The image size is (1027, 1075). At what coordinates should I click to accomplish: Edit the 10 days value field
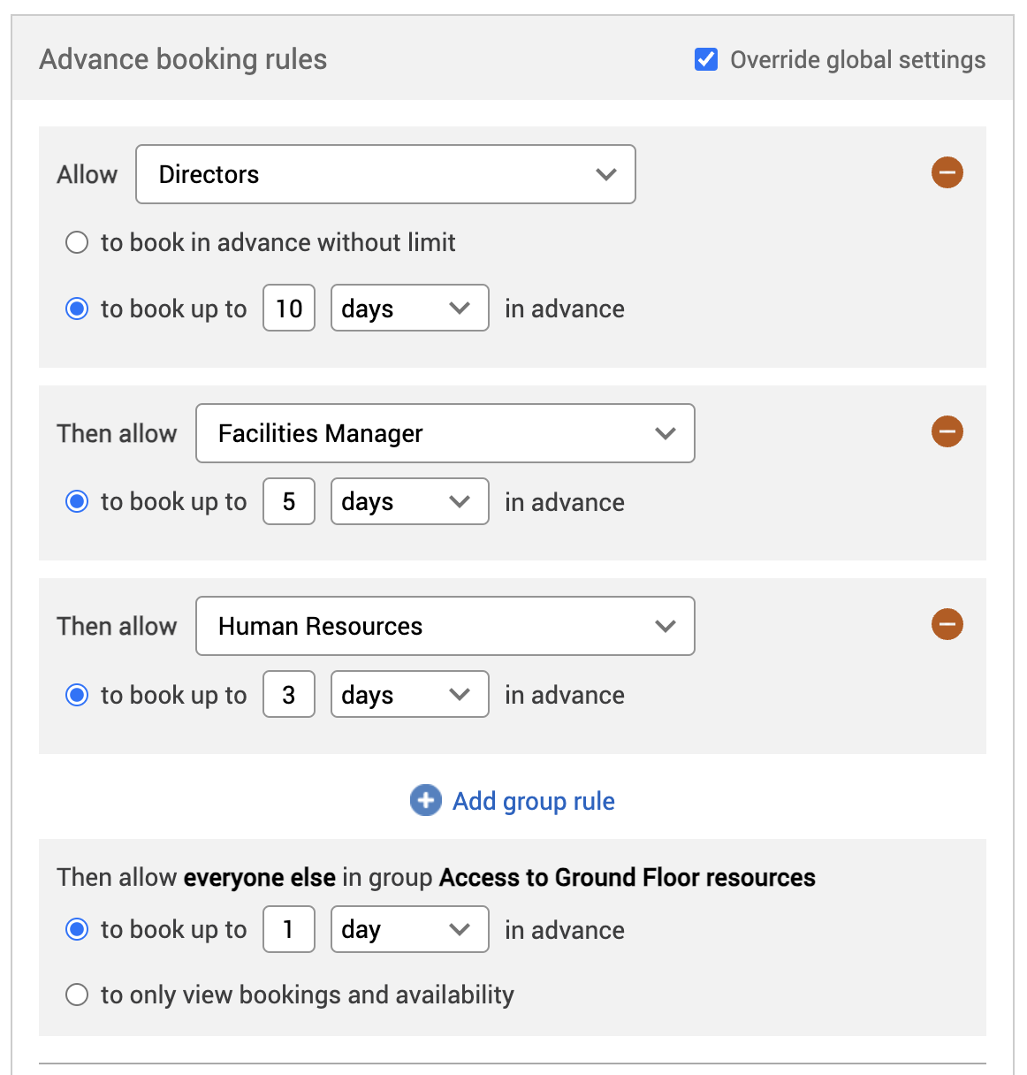pyautogui.click(x=289, y=308)
